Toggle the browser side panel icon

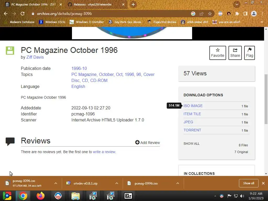(245, 14)
